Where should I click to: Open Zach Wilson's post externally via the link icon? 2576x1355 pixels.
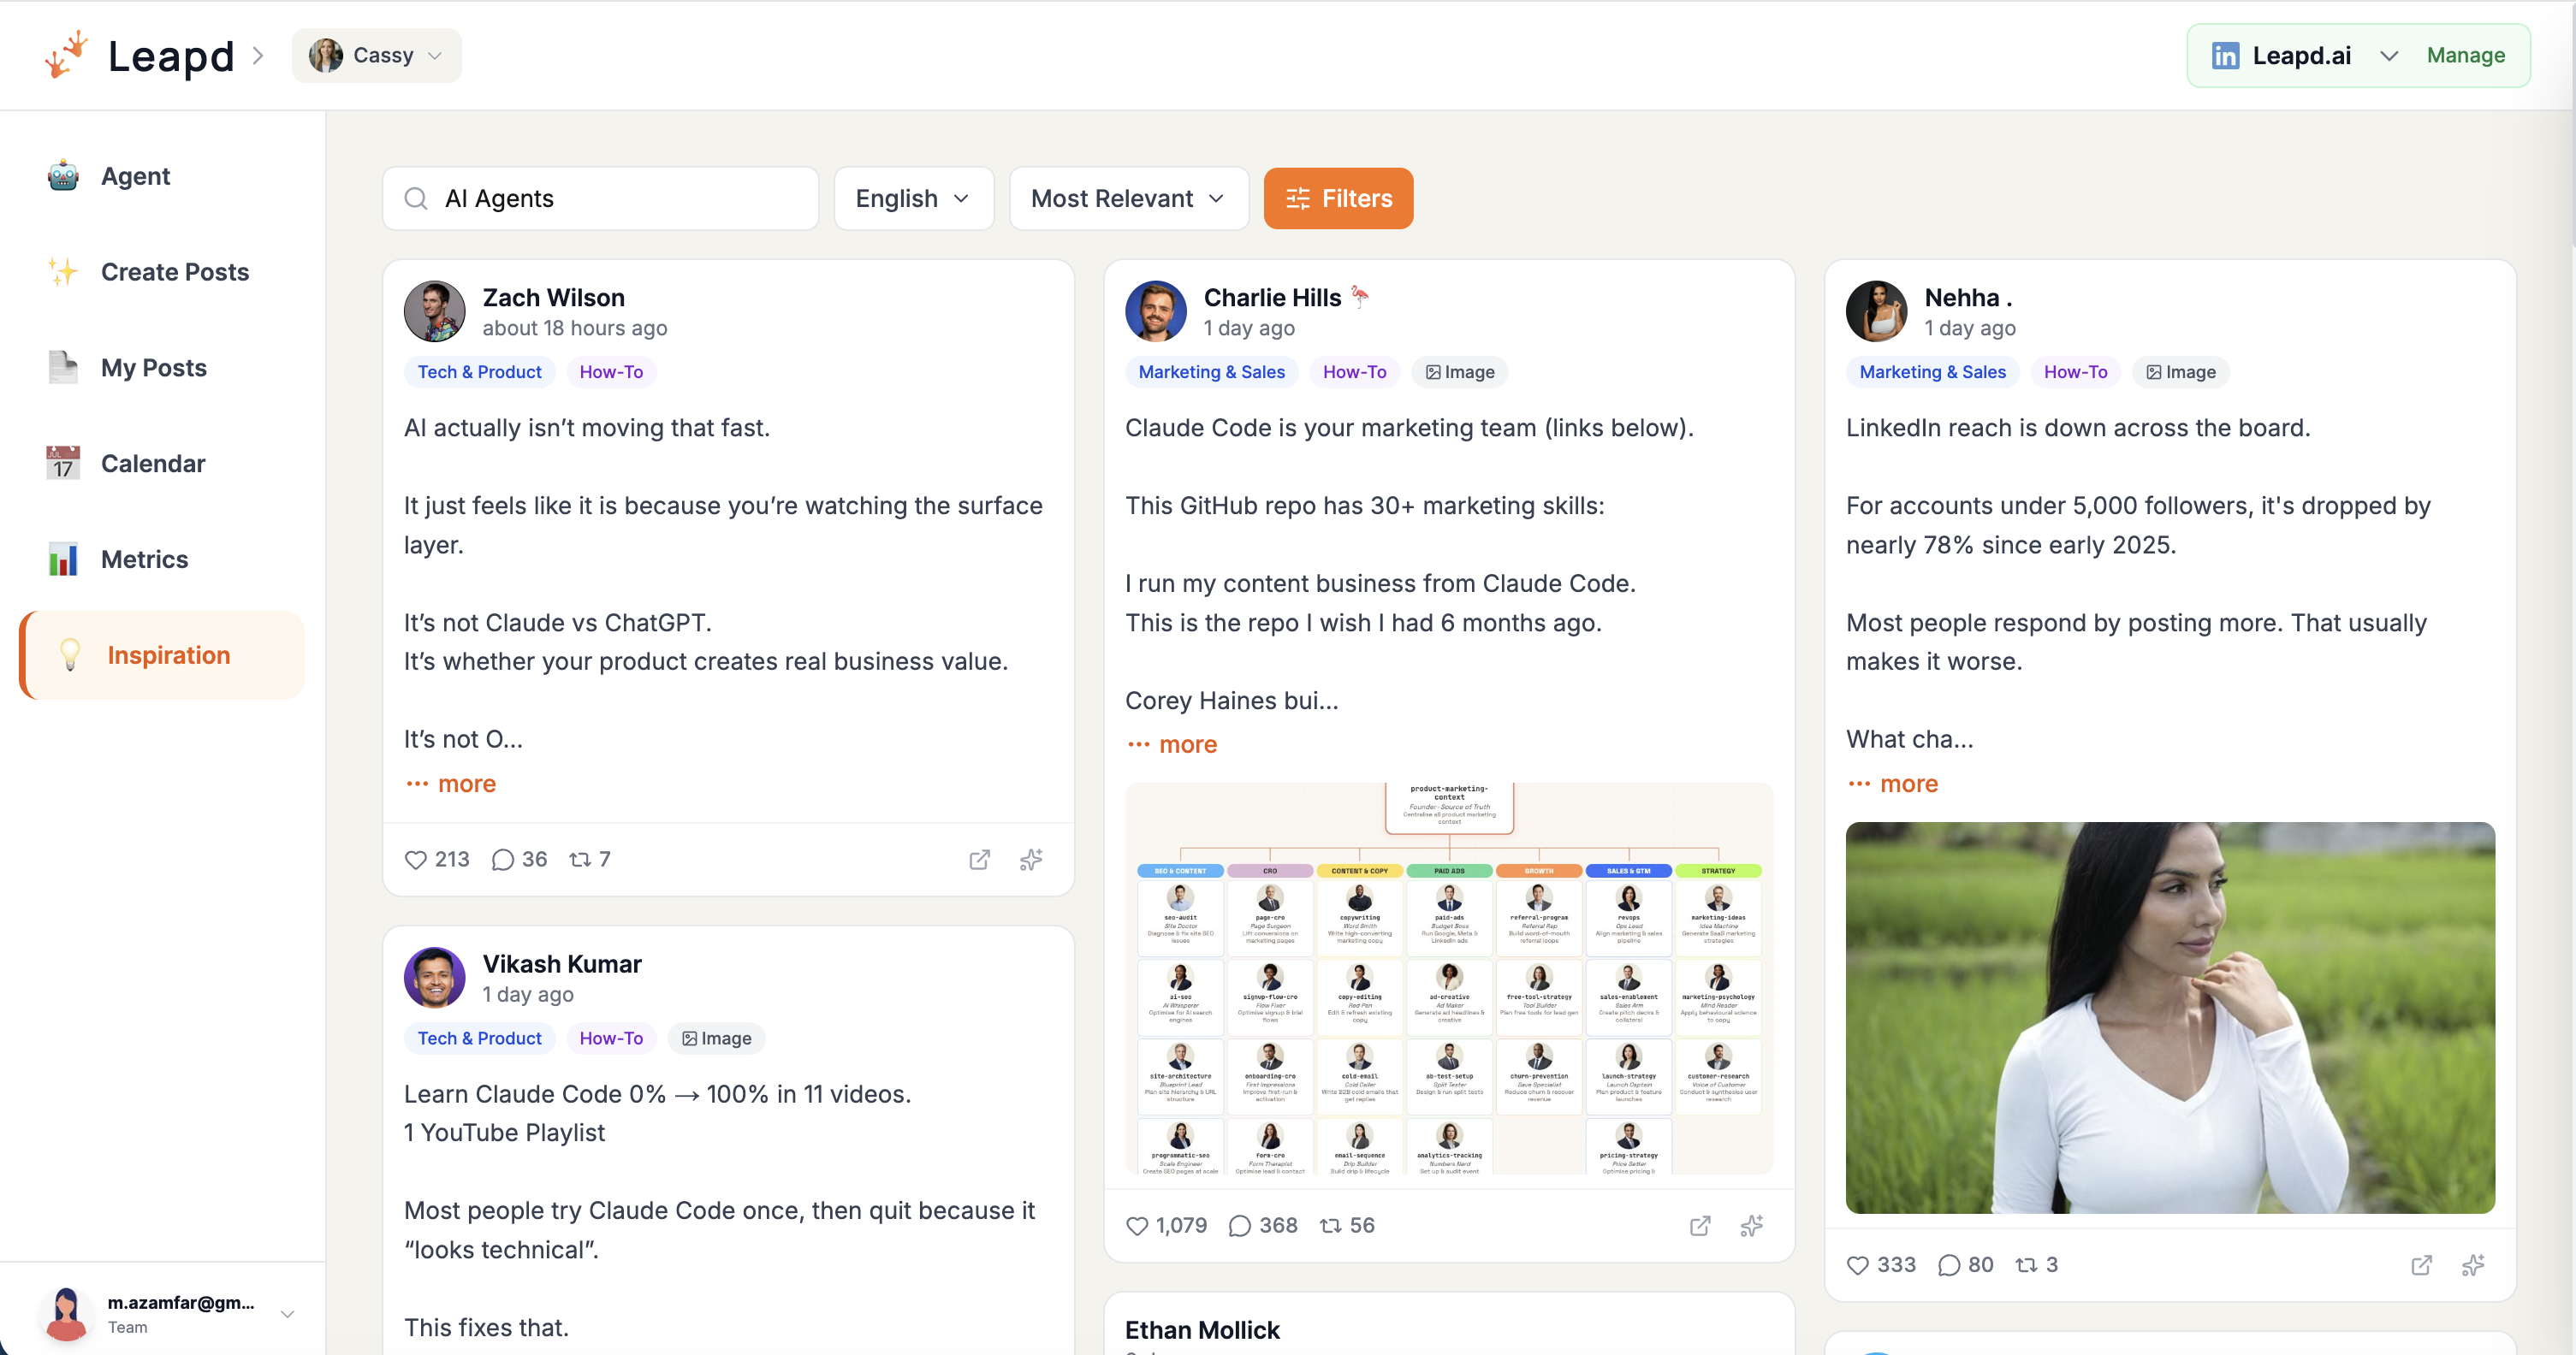(x=980, y=860)
